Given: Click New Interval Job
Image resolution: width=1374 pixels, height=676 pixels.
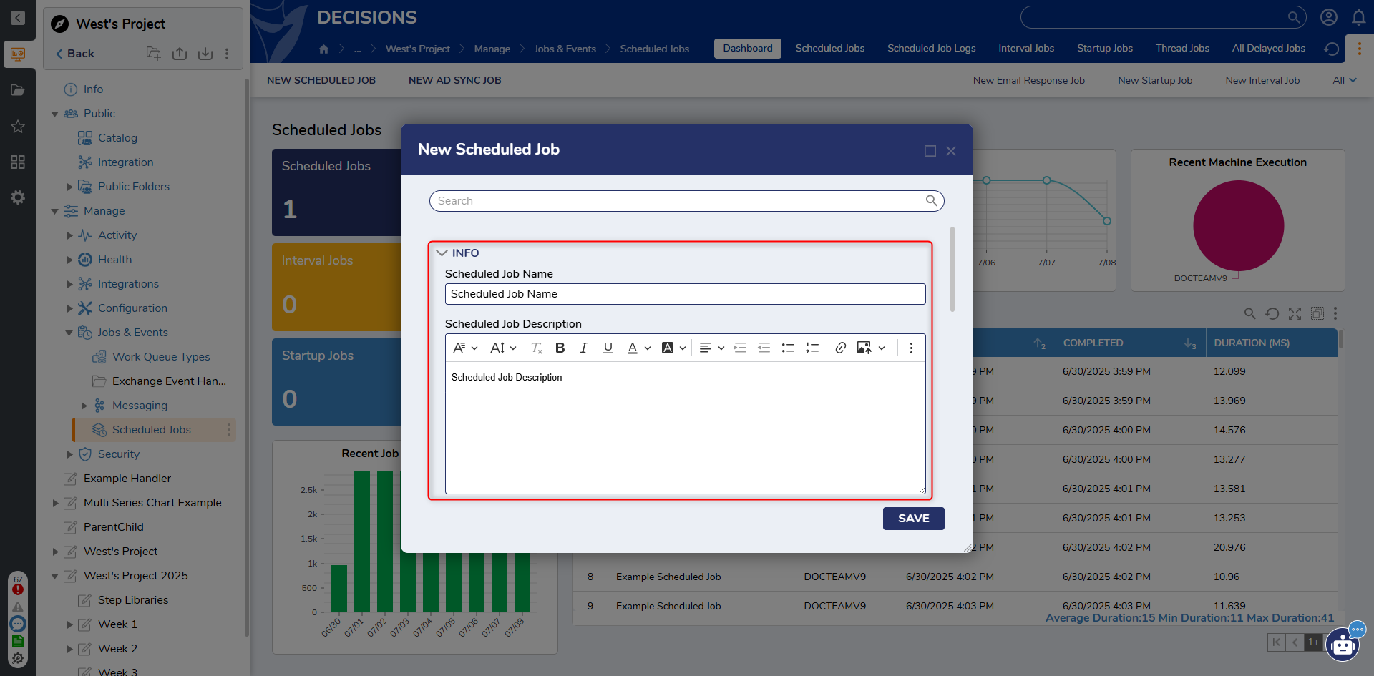Looking at the screenshot, I should 1262,80.
